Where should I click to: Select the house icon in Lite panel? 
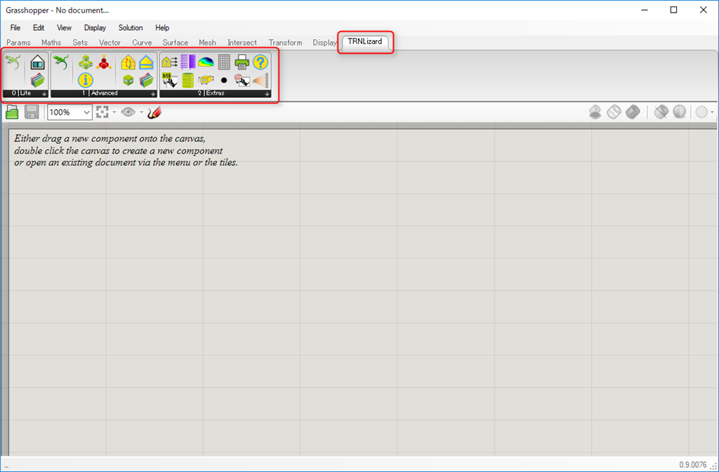point(38,62)
